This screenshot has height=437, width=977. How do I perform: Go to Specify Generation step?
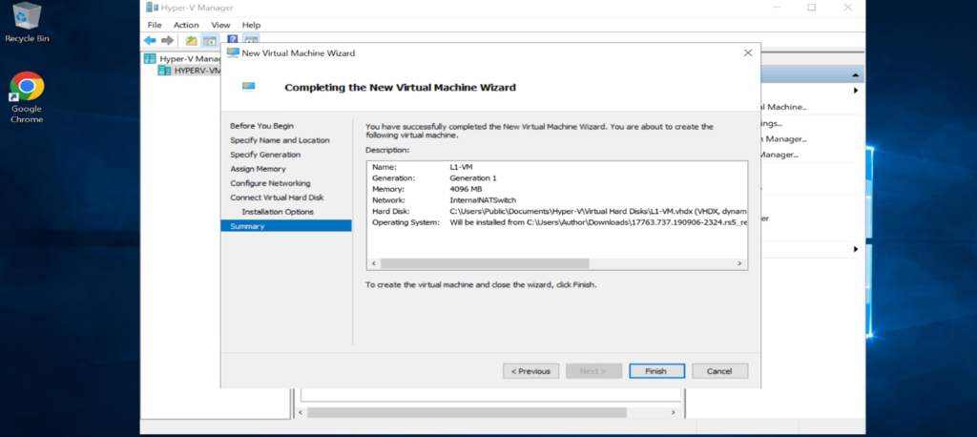265,155
